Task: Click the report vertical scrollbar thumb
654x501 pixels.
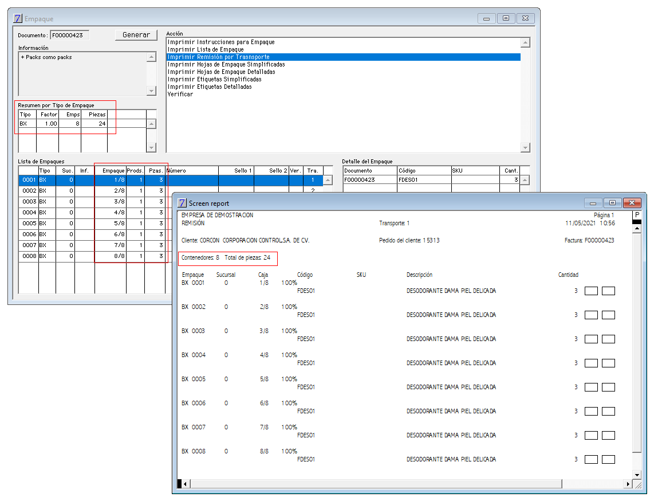Action: (637, 343)
